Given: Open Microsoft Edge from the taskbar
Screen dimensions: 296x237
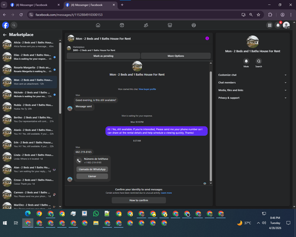Looking at the screenshot, I should point(28,213).
